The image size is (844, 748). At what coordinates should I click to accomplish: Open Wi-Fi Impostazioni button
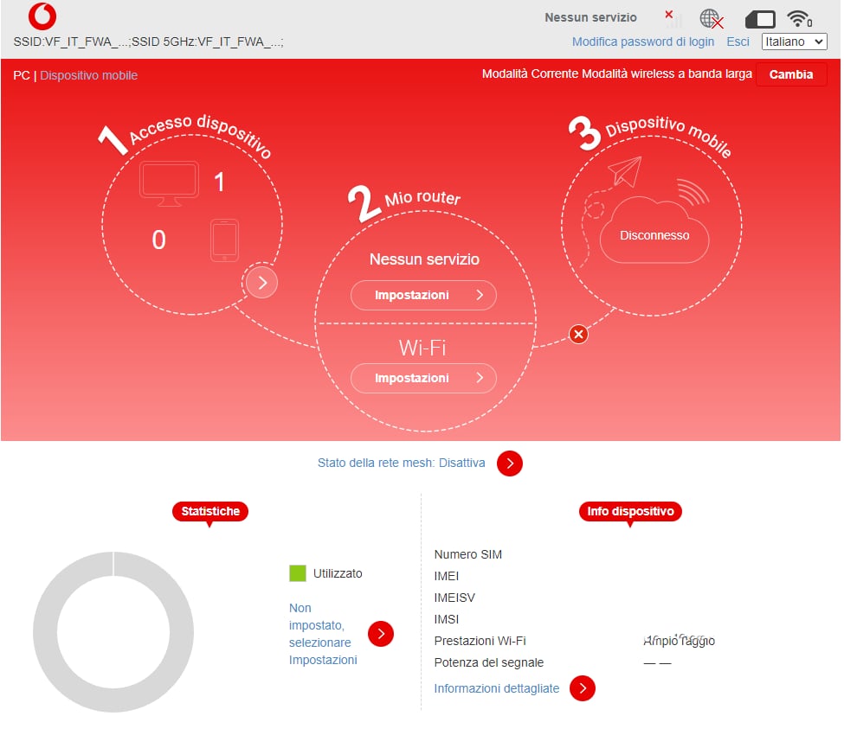423,379
